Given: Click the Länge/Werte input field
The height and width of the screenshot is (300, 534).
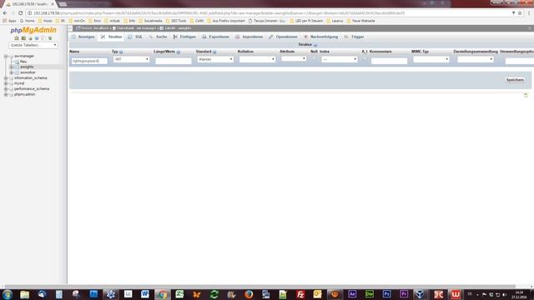Looking at the screenshot, I should [174, 61].
